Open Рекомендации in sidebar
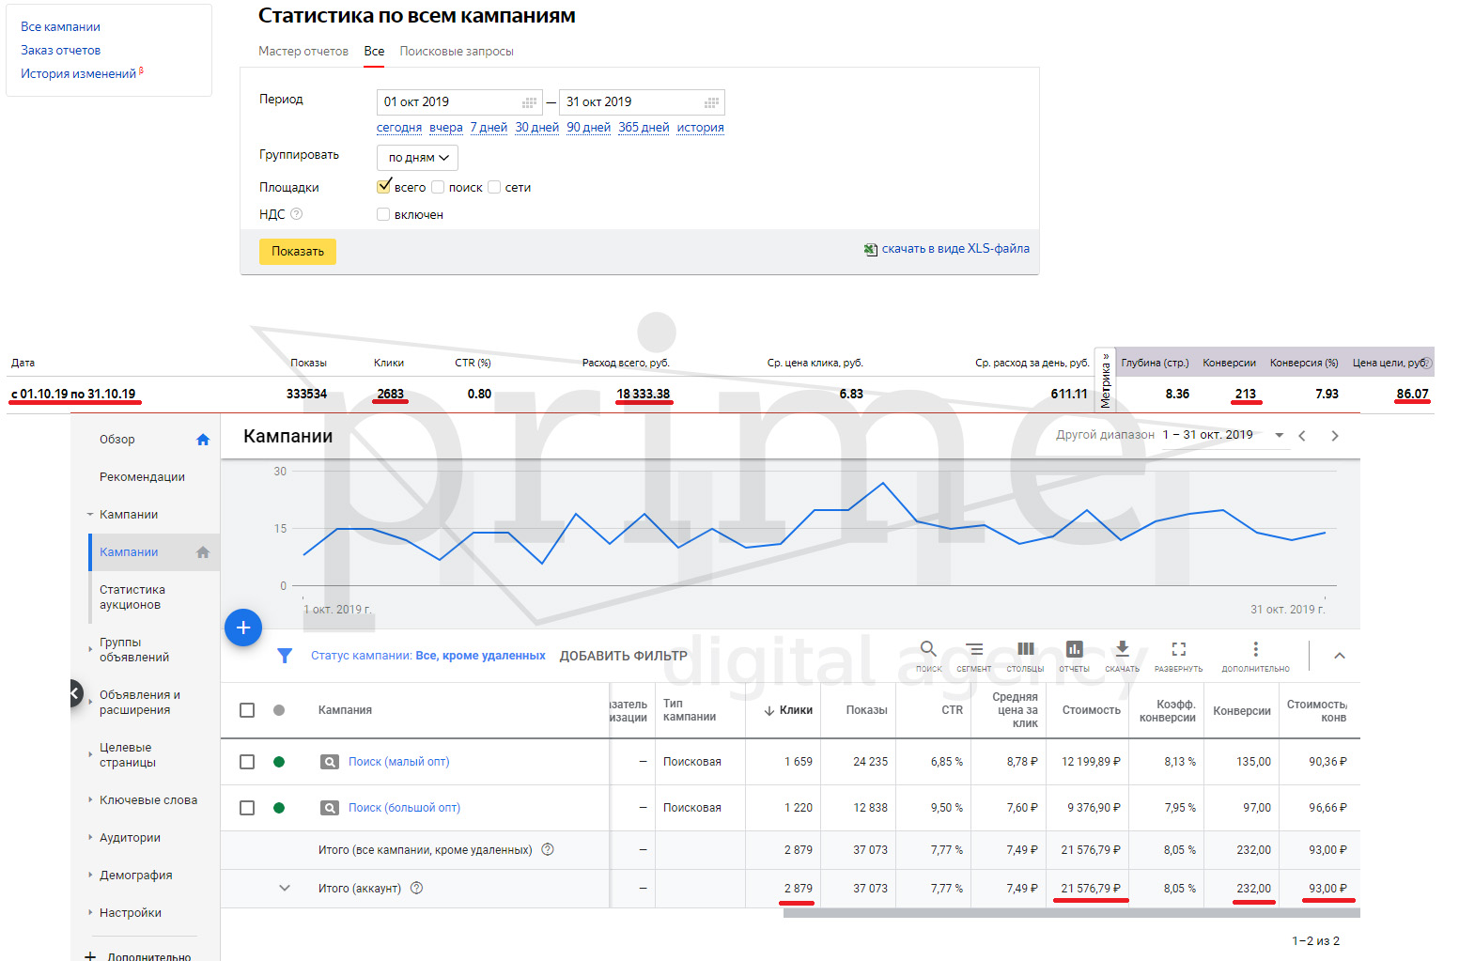Viewport: 1459px width, 961px height. pyautogui.click(x=142, y=477)
